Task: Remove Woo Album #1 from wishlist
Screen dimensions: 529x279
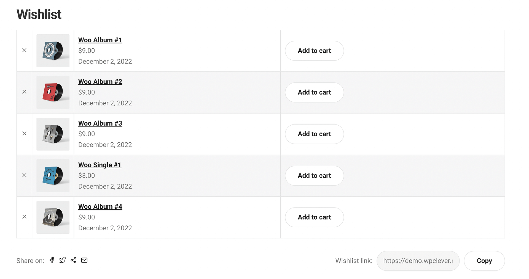Action: [24, 50]
